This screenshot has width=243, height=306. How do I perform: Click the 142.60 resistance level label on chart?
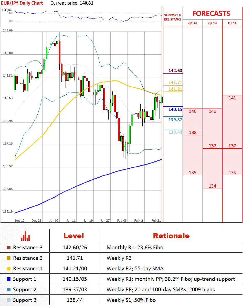[175, 70]
